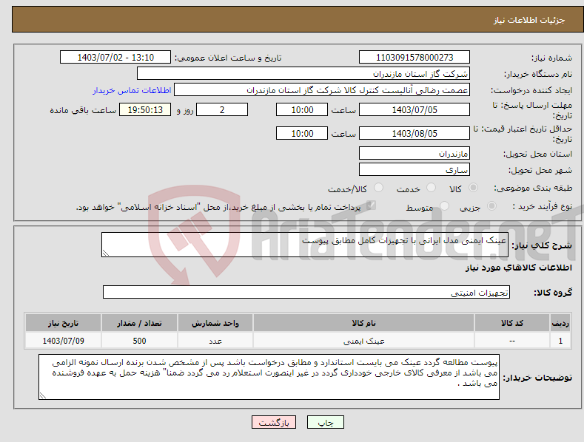Toggle the Islamic treasury payment checkbox
584x442 pixels.
tap(371, 205)
